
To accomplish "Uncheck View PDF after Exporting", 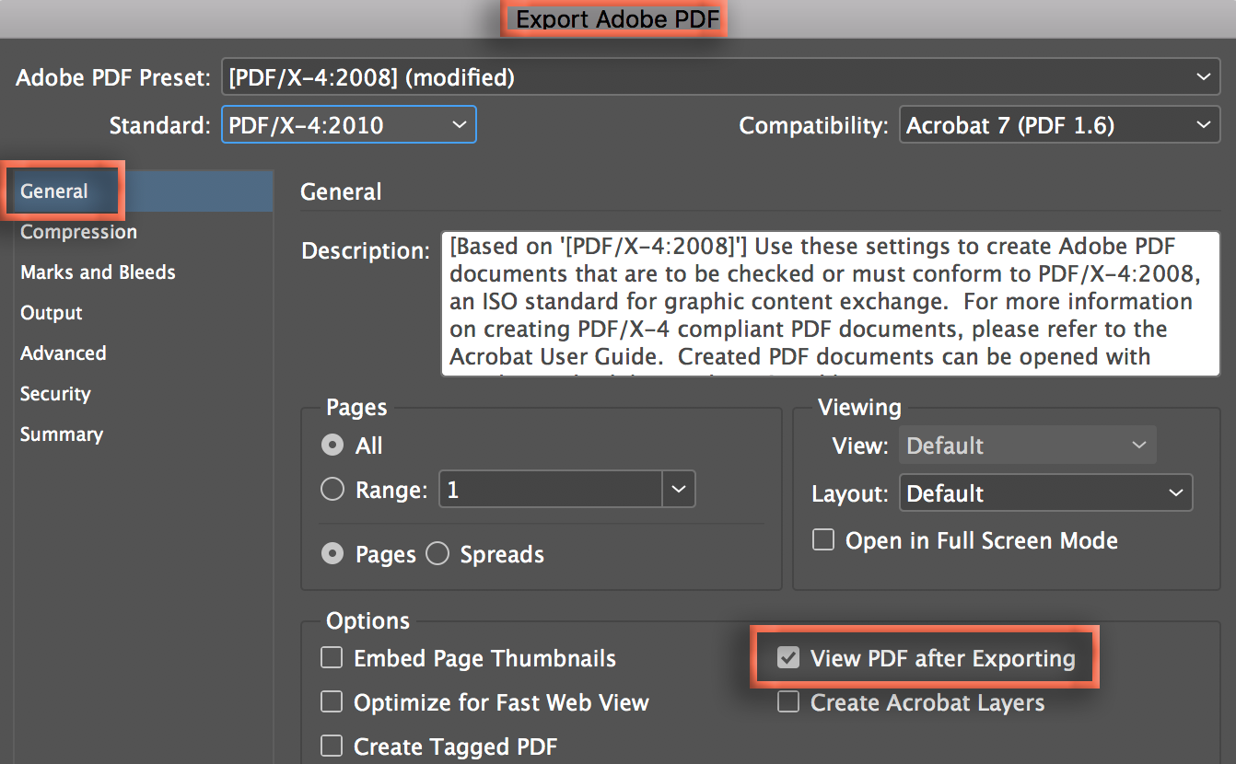I will pos(788,658).
